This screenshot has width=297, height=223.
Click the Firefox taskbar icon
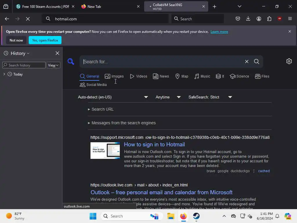(183, 216)
